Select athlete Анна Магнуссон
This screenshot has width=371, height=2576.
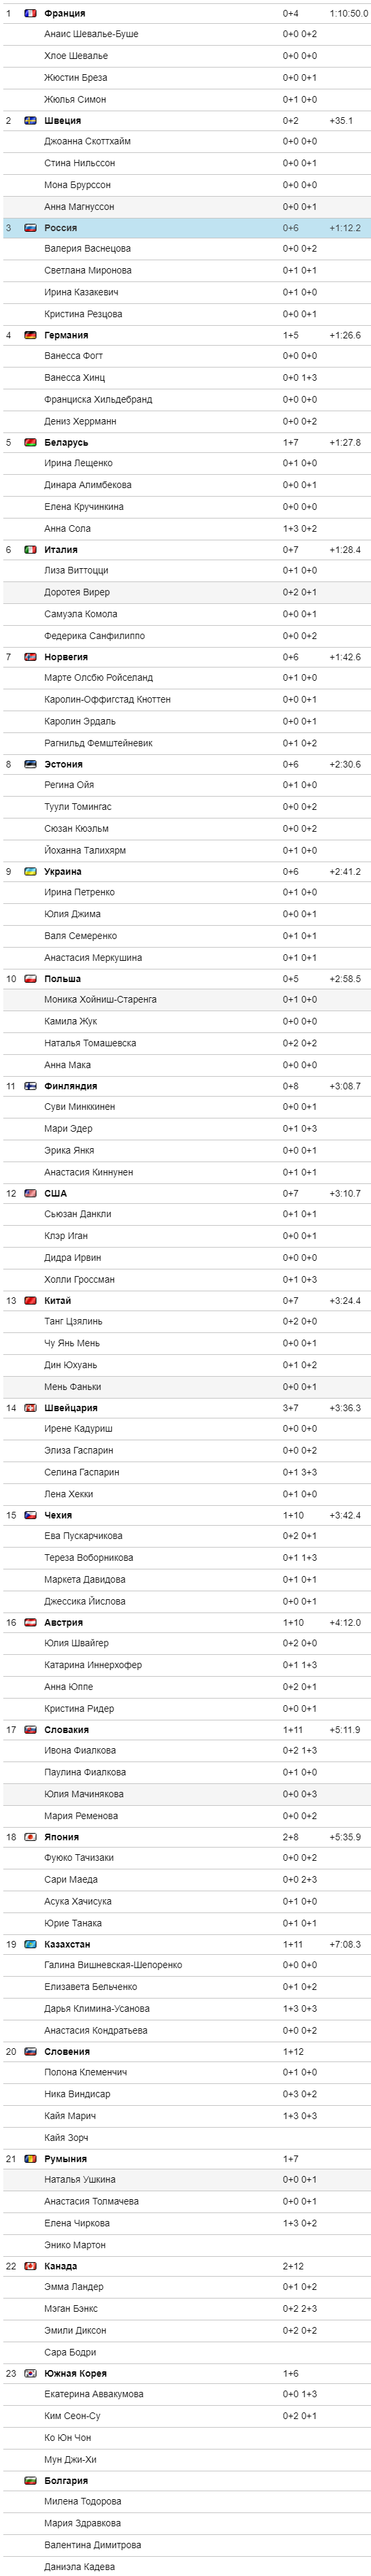79,206
